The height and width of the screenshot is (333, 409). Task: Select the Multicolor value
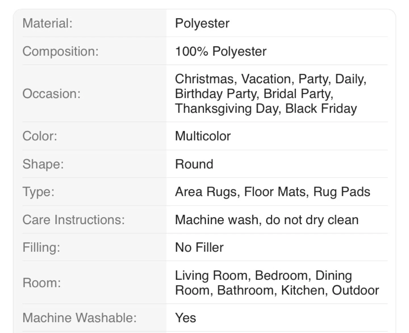[203, 136]
